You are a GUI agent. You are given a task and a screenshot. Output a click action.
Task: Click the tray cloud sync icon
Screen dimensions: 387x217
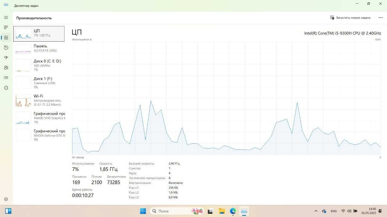click(324, 211)
